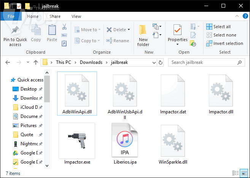Create a New folder
Viewport: 250px width, 178px height.
[x=143, y=35]
